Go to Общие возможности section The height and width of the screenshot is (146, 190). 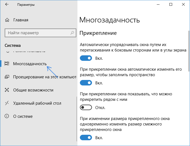33,90
